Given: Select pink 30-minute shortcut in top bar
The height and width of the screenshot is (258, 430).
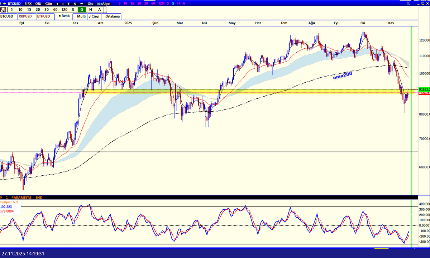Looking at the screenshot, I should (x=146, y=3).
